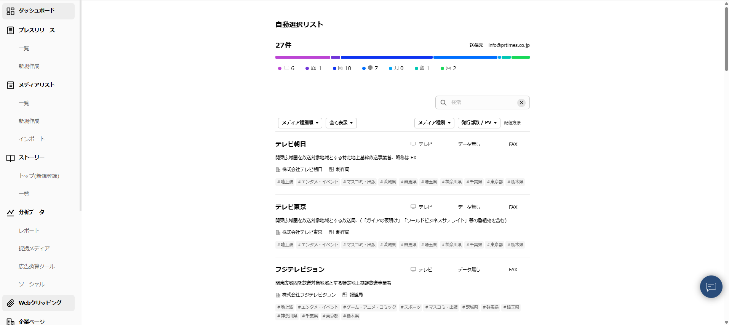The height and width of the screenshot is (325, 729).
Task: Click the magnifier icon in search box
Action: (x=443, y=102)
